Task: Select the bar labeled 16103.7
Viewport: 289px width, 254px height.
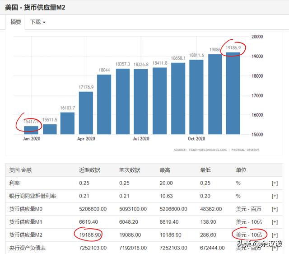Action: pyautogui.click(x=67, y=123)
